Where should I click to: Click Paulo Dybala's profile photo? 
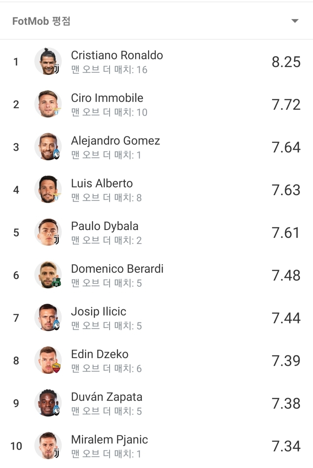[x=47, y=232]
